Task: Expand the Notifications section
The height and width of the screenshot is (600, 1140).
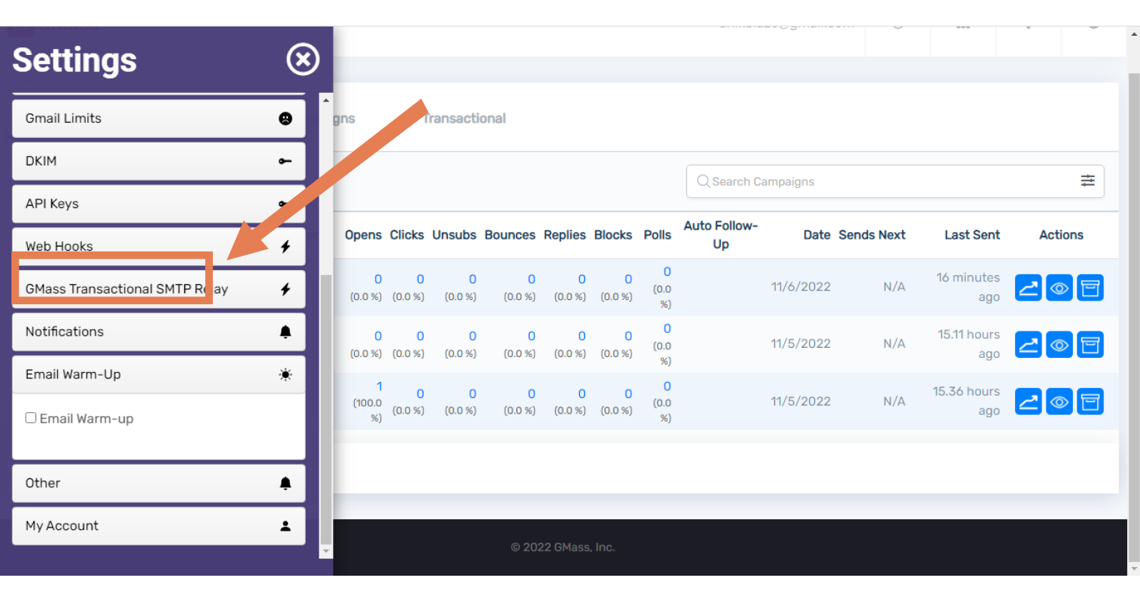Action: [159, 332]
